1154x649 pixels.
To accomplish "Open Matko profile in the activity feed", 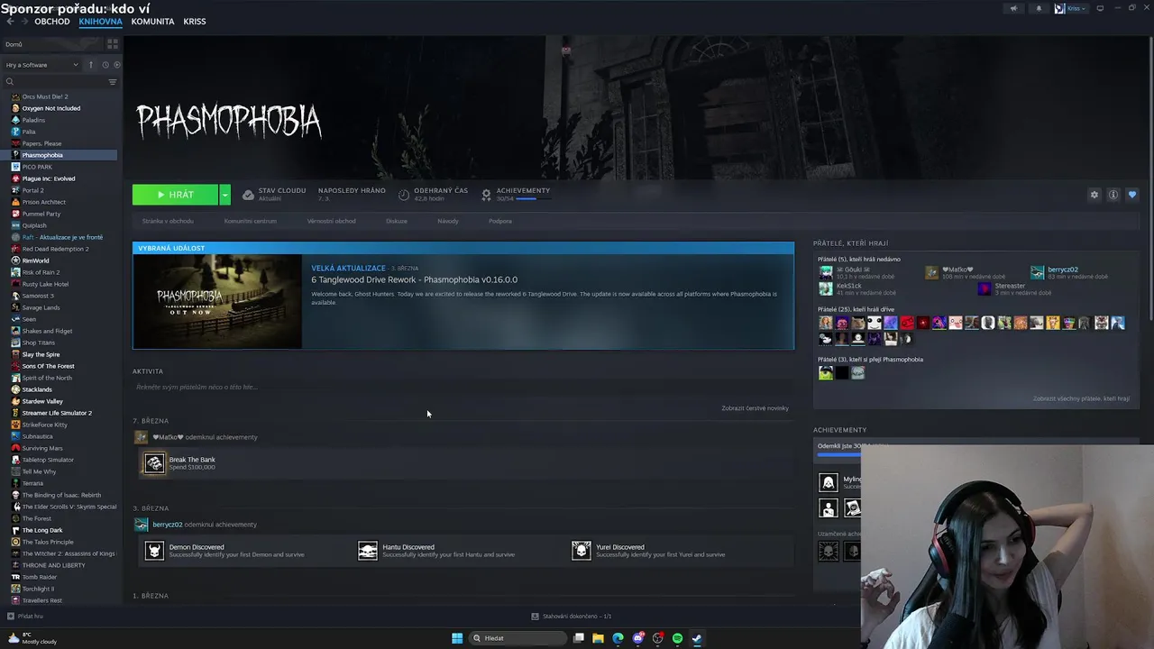I will (168, 437).
